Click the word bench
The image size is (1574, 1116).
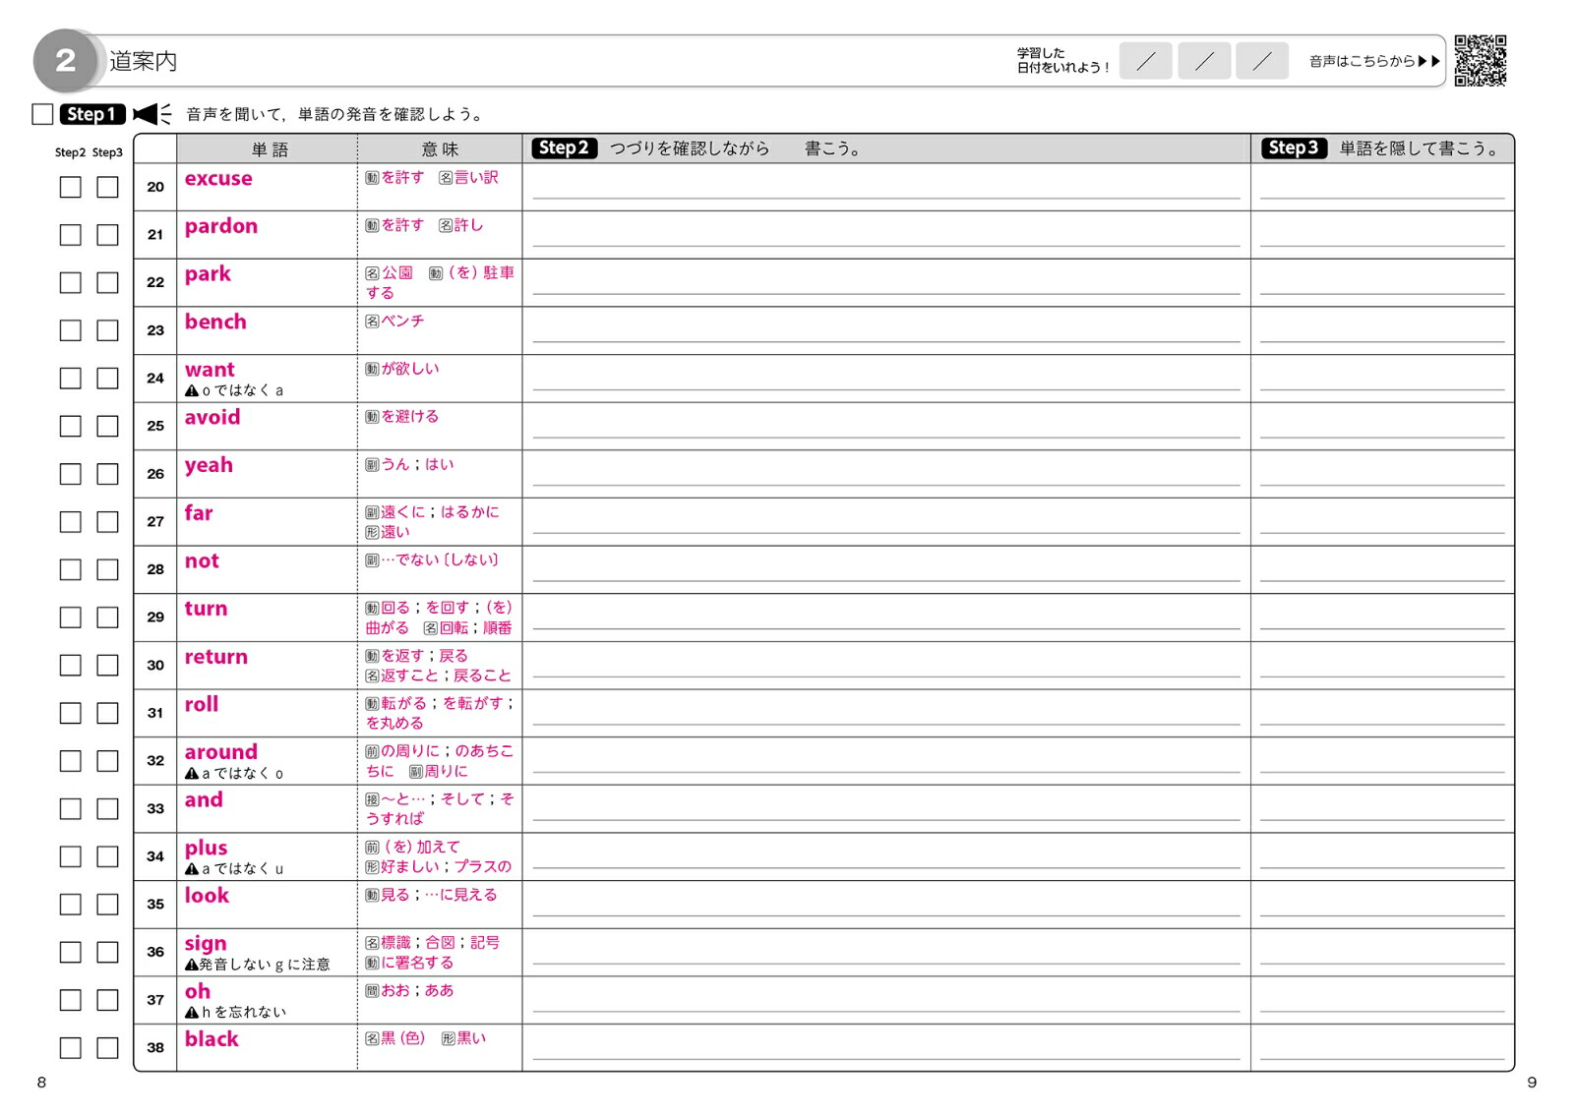[215, 322]
